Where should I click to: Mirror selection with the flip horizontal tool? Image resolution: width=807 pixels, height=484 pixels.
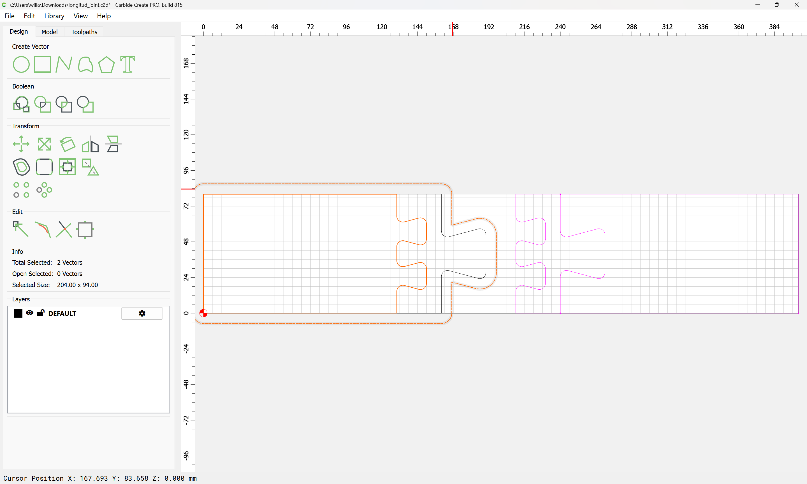pos(90,144)
